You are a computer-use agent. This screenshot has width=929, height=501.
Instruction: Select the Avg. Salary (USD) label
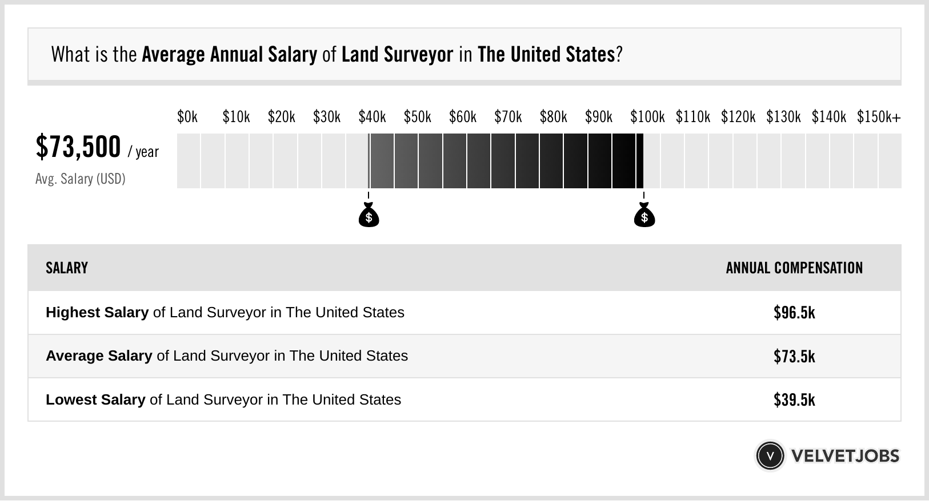(x=80, y=179)
